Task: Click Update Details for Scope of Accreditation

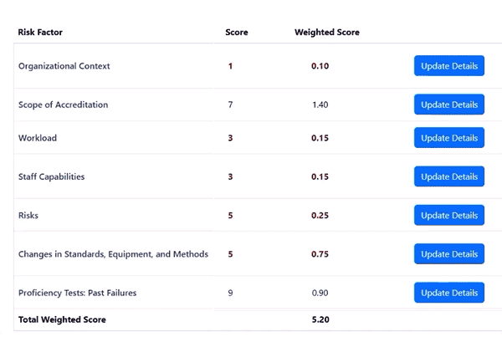Action: [449, 105]
